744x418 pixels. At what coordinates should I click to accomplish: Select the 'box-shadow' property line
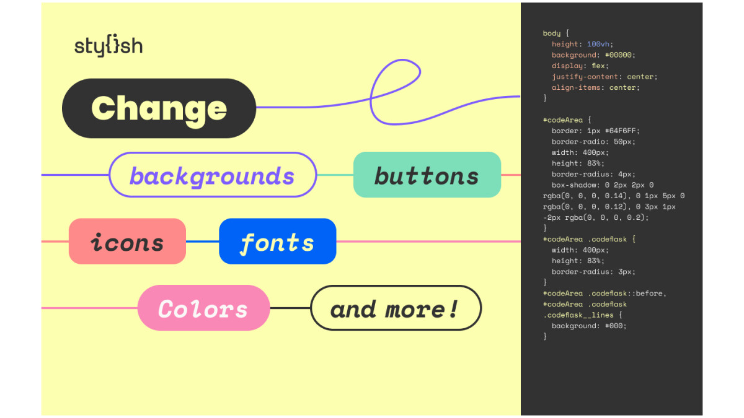(x=603, y=185)
